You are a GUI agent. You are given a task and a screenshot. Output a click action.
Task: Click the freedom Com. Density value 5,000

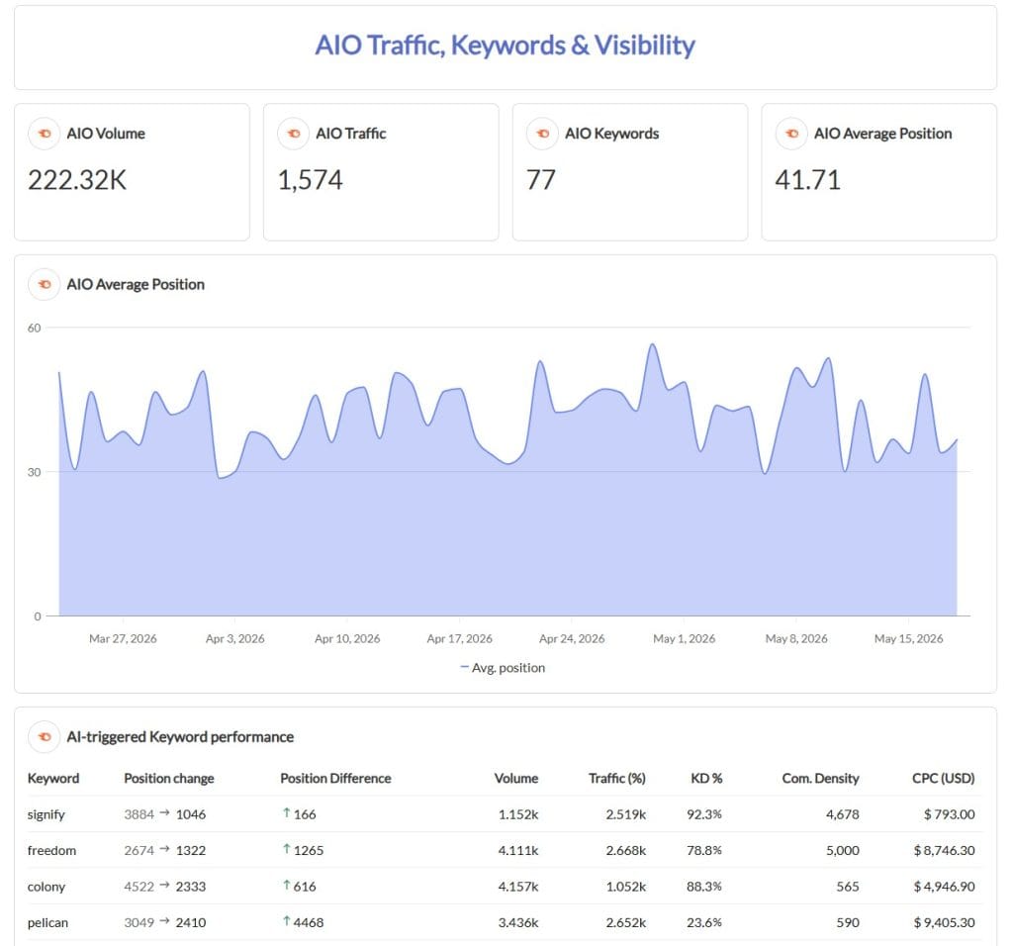843,850
